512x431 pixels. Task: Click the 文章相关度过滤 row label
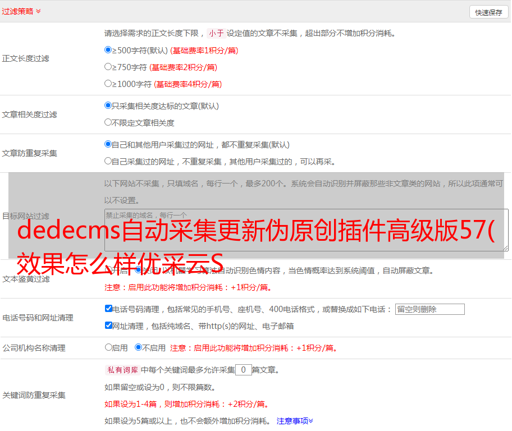click(29, 114)
